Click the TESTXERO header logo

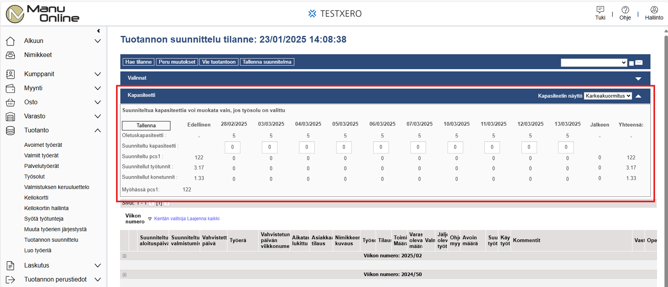tap(335, 14)
